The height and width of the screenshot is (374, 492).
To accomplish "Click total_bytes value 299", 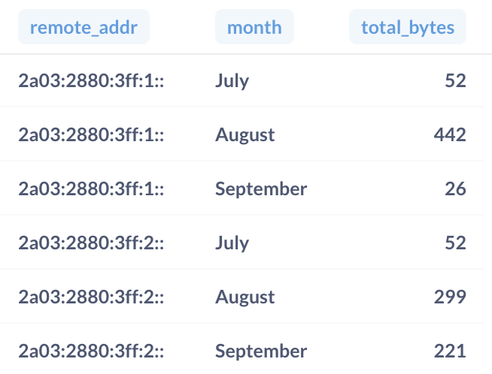I will pyautogui.click(x=450, y=297).
